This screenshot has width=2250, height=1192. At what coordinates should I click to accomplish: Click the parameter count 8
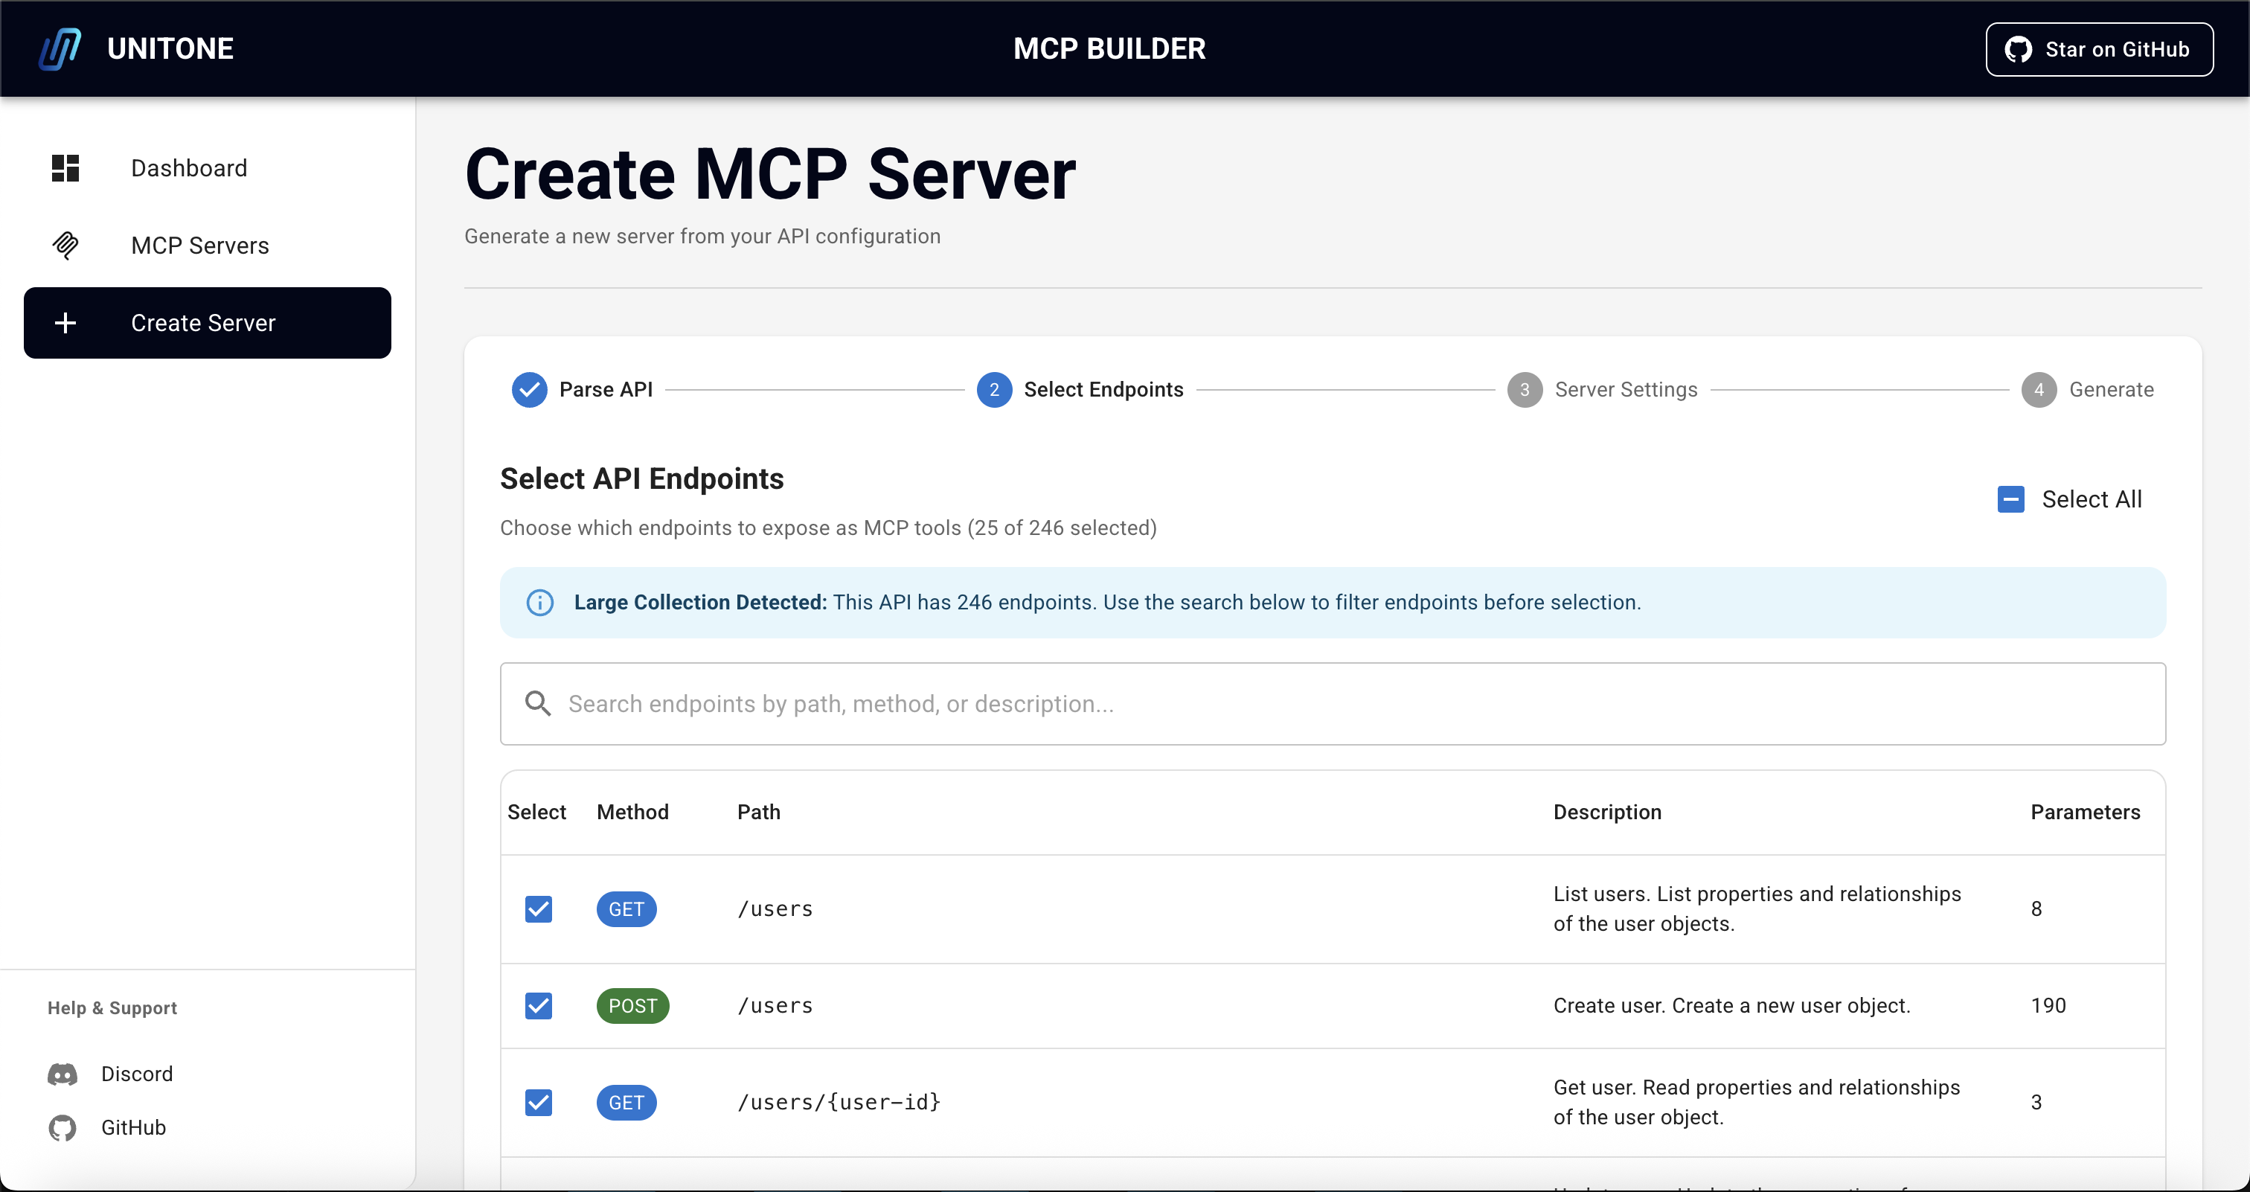[2036, 909]
